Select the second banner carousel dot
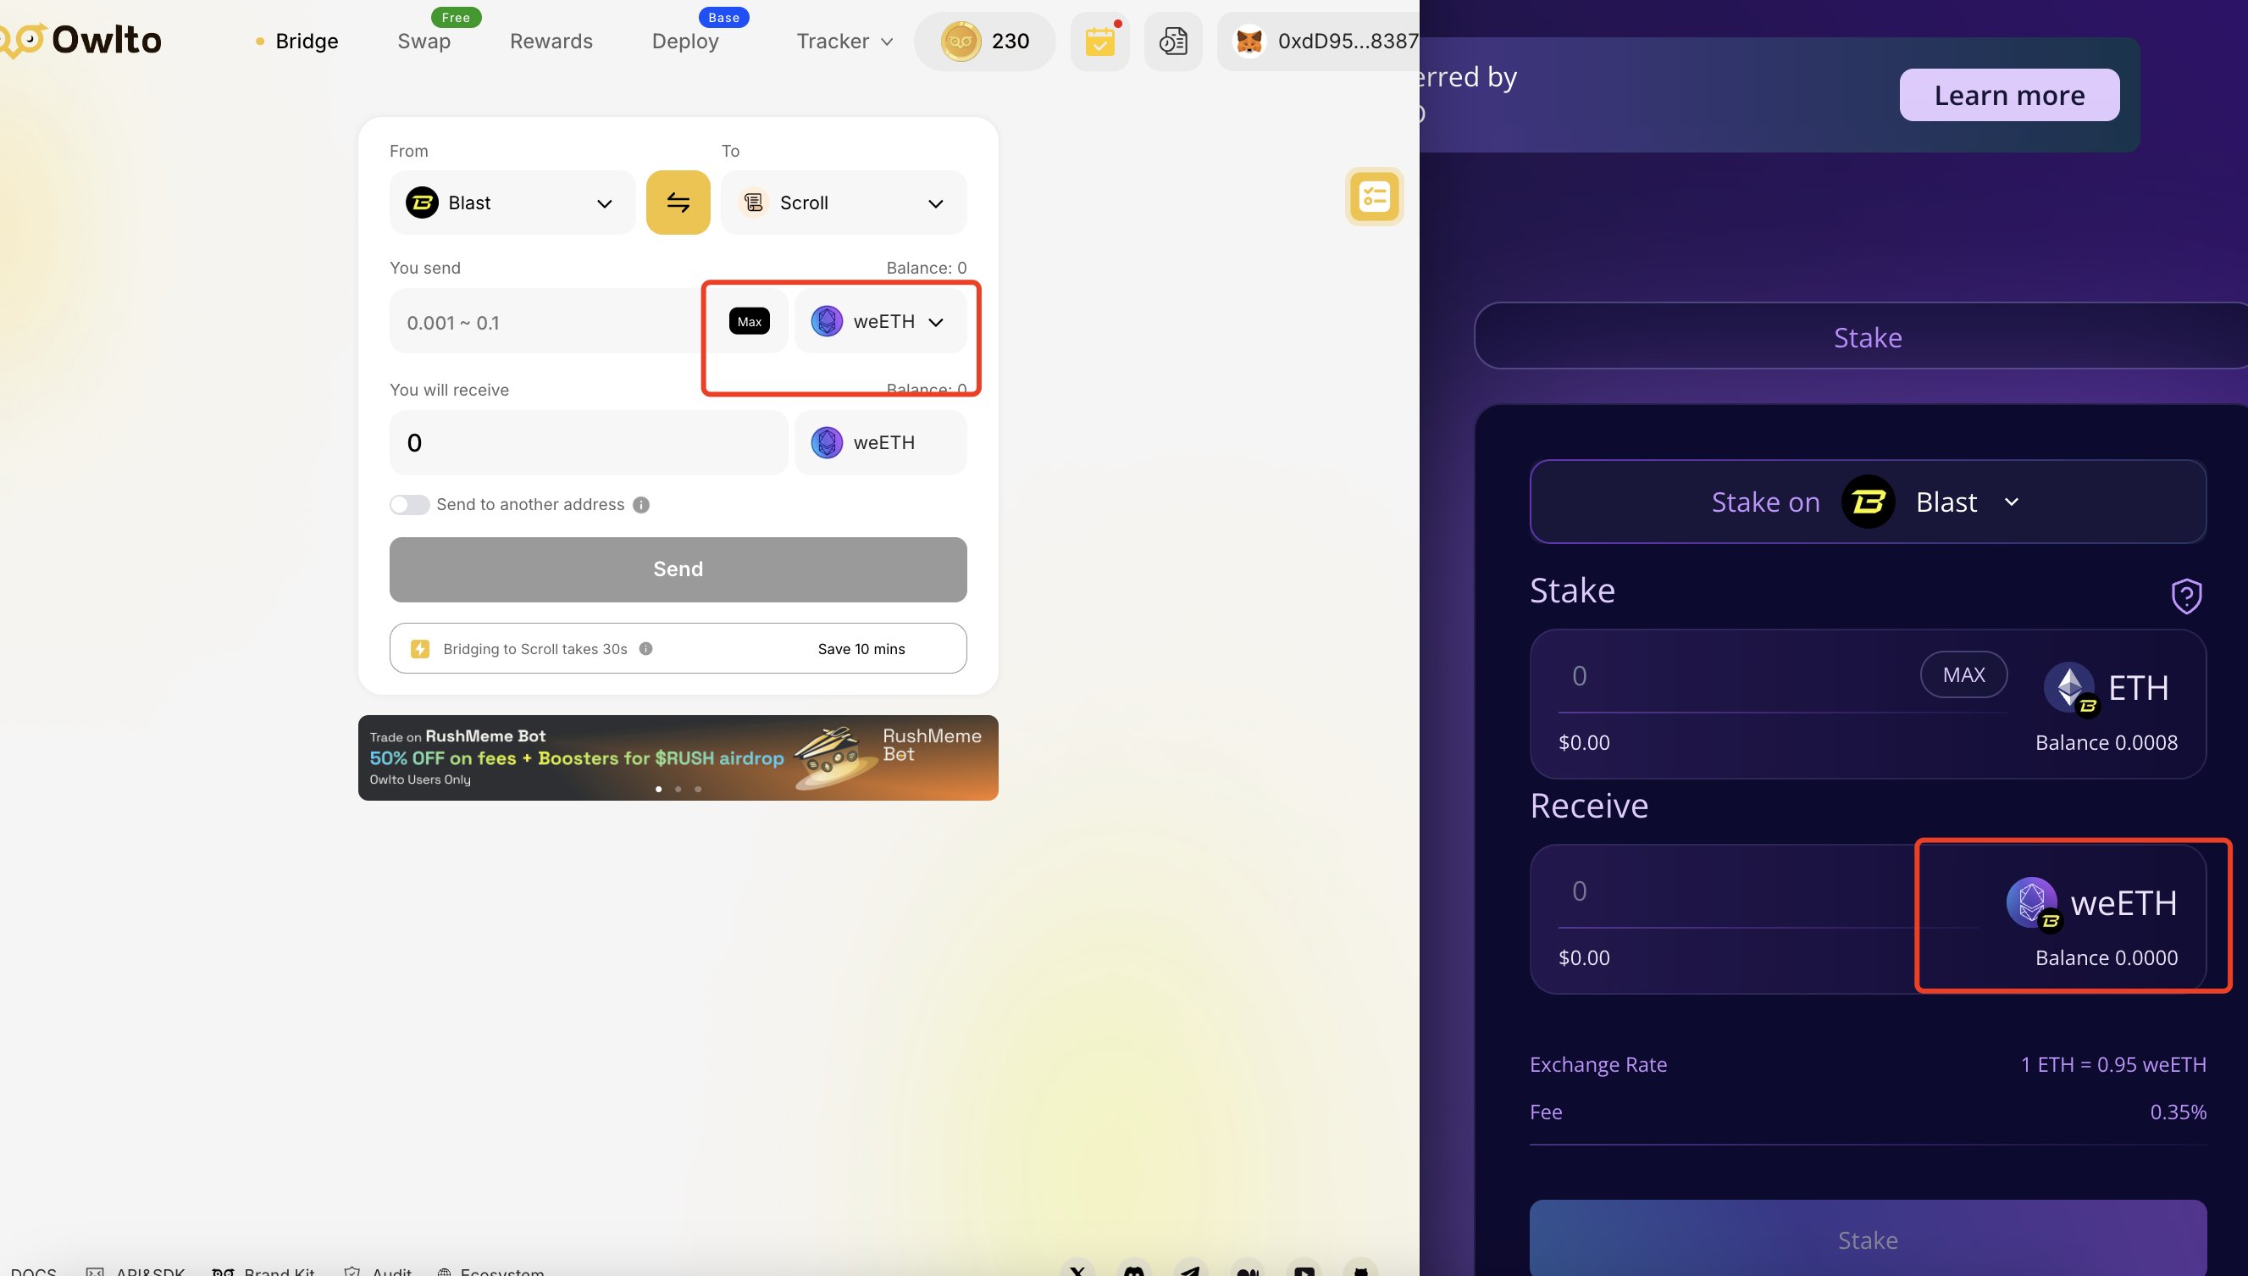This screenshot has width=2248, height=1276. [x=678, y=789]
